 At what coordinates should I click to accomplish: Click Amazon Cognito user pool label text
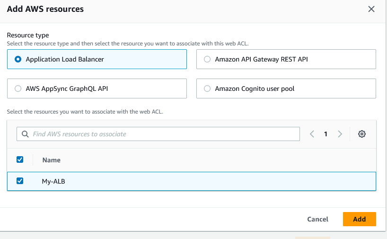tap(255, 89)
